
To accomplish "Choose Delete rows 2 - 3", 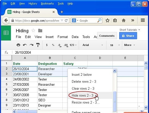I will [x=90, y=82].
